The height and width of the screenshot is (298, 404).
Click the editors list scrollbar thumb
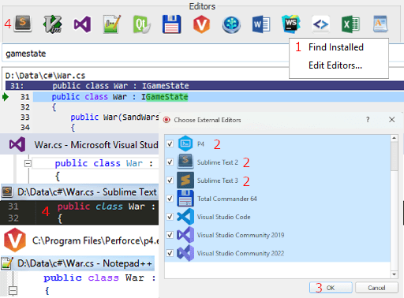point(394,156)
